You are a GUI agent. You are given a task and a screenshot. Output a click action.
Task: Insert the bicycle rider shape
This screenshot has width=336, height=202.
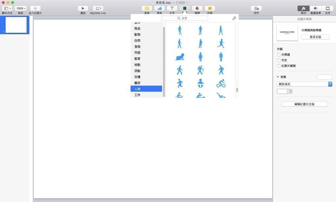[221, 83]
